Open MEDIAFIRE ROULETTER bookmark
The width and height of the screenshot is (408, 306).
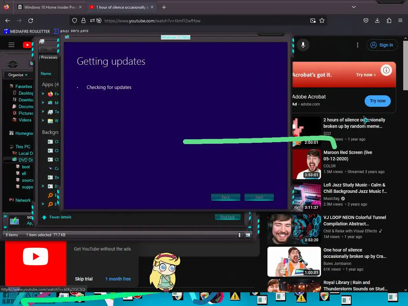point(27,31)
